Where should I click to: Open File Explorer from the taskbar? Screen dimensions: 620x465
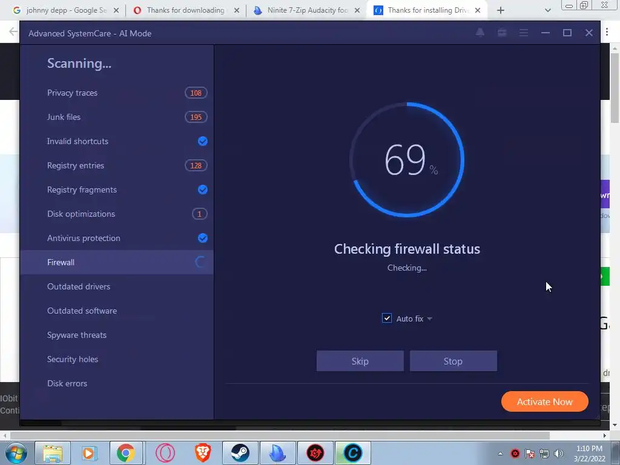(53, 453)
